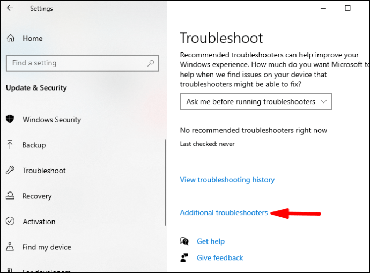Click the search magnifier icon

(x=151, y=63)
